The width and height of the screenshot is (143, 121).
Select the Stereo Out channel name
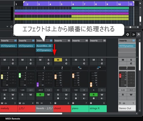point(127,108)
